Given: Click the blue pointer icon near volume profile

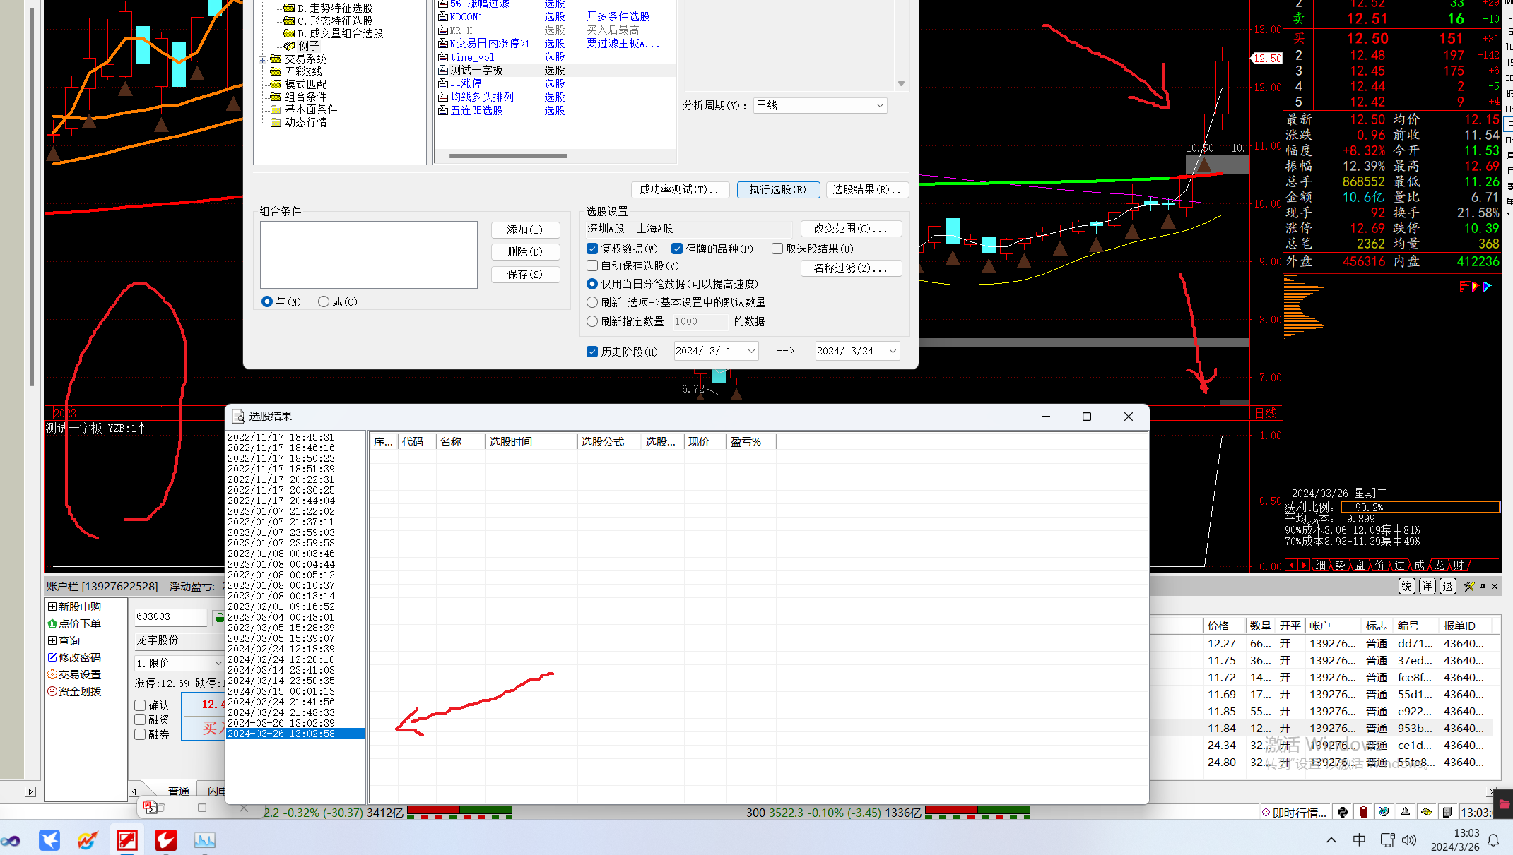Looking at the screenshot, I should pos(1488,286).
